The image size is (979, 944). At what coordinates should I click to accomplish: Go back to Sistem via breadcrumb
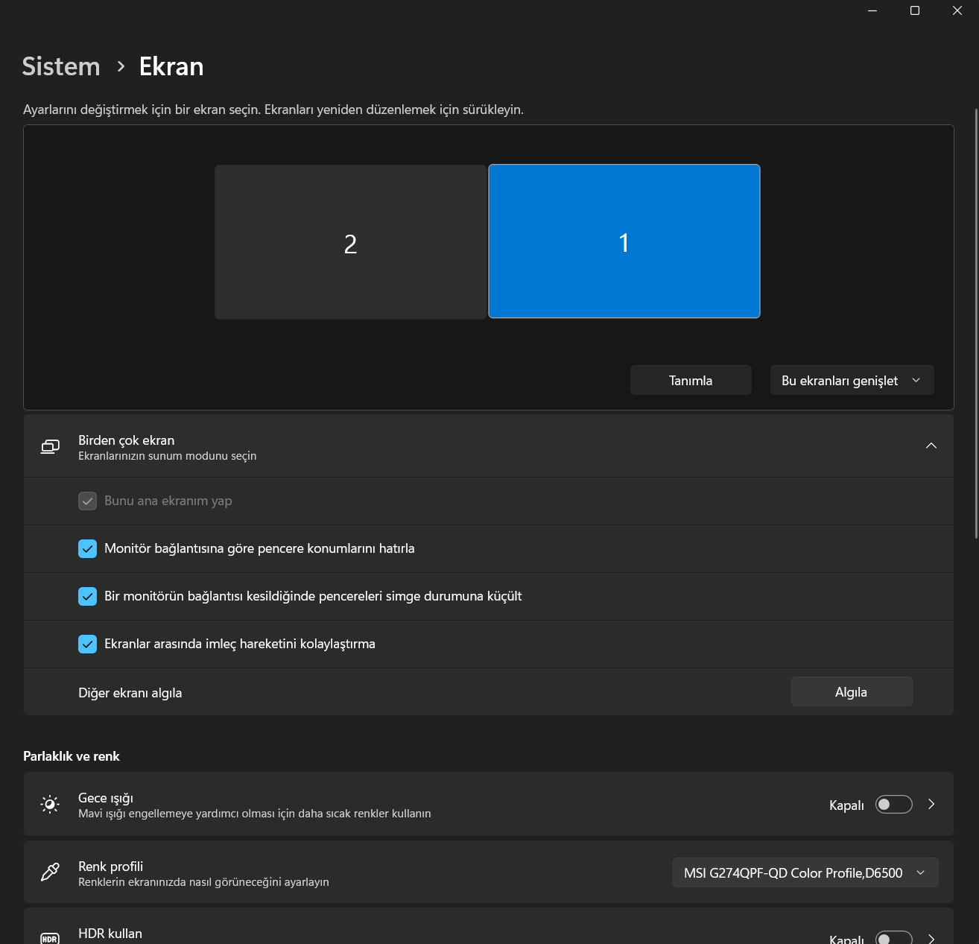[61, 66]
